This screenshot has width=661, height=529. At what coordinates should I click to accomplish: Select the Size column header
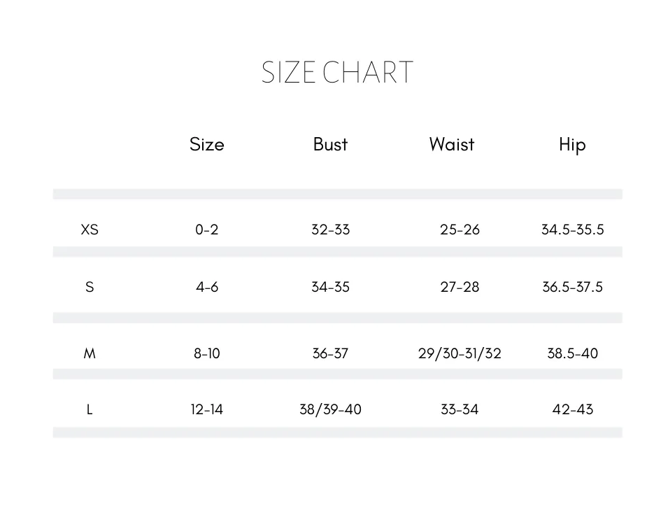[x=206, y=144]
